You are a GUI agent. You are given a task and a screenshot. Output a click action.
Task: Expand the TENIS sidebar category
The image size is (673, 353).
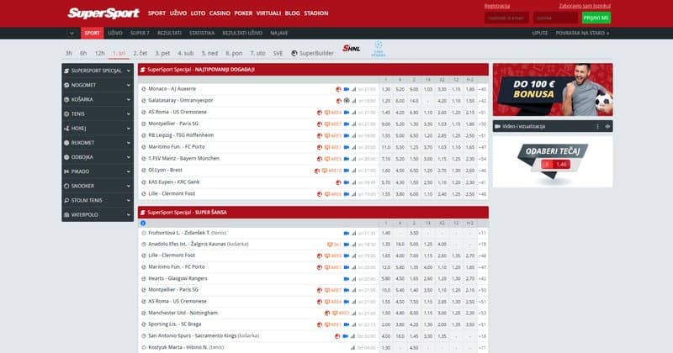point(98,114)
